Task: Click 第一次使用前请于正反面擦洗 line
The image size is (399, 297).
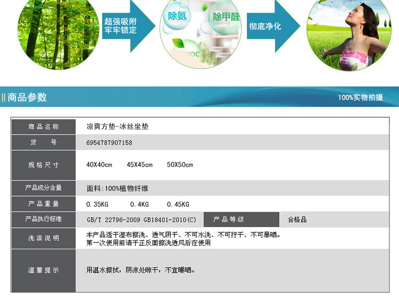Action: tap(148, 243)
